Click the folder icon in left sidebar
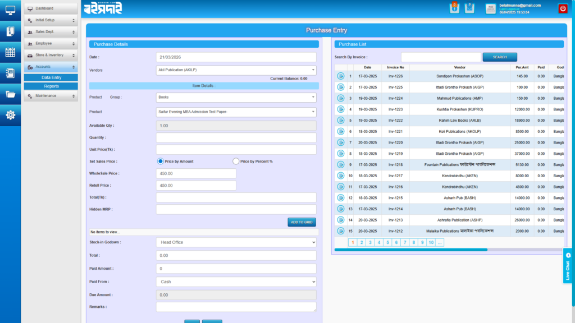The height and width of the screenshot is (323, 575). click(x=10, y=94)
